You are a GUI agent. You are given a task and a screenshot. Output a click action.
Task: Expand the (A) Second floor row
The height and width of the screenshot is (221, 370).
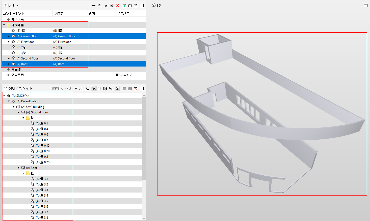point(9,58)
